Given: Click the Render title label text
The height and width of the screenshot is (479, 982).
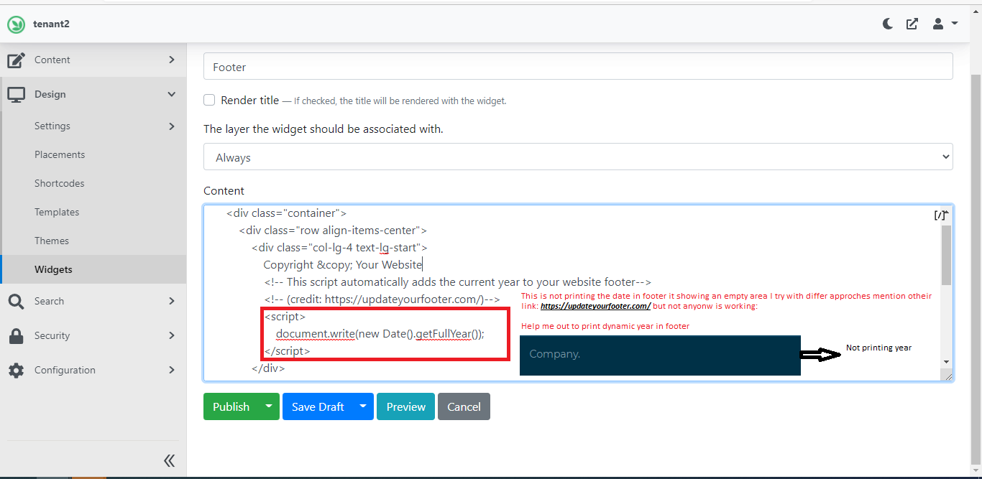Looking at the screenshot, I should 249,100.
